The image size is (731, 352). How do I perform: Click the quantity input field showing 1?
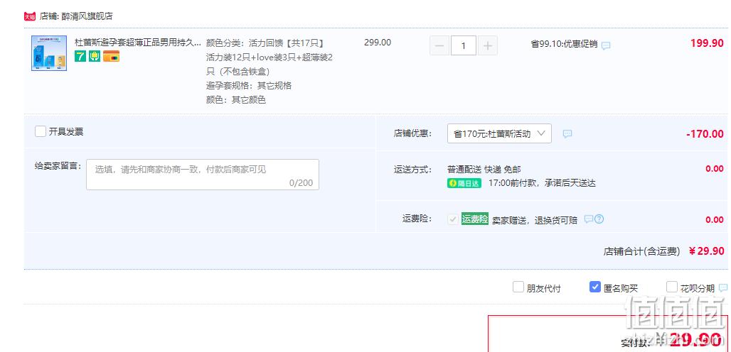464,45
